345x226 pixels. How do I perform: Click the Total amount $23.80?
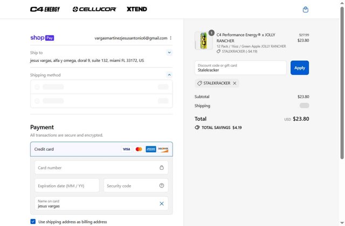pyautogui.click(x=301, y=119)
